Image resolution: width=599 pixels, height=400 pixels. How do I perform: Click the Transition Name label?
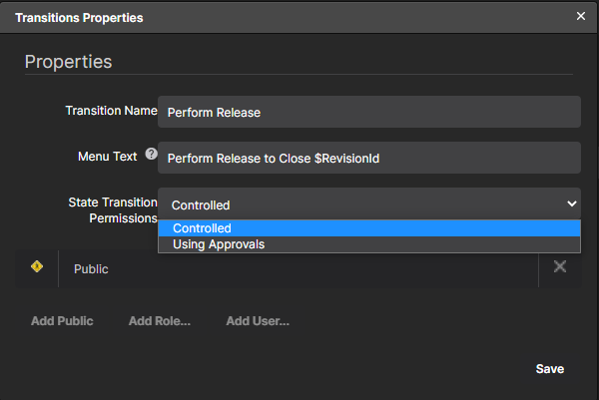(111, 111)
